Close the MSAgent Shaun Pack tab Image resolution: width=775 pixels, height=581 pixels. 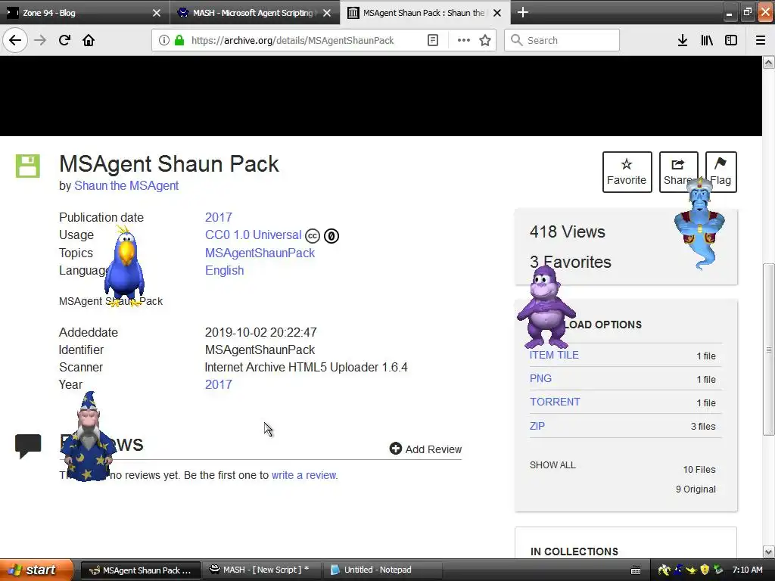tap(498, 13)
